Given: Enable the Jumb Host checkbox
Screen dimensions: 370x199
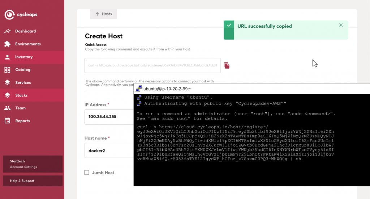Looking at the screenshot, I should tap(87, 173).
